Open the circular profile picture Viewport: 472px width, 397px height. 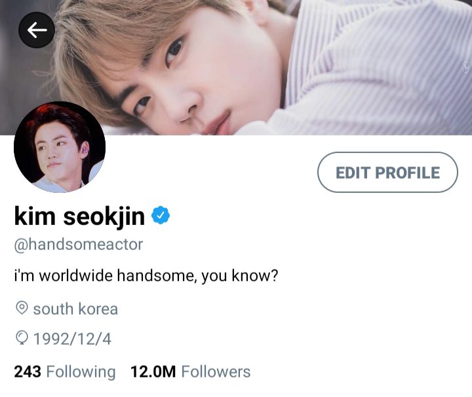(60, 147)
